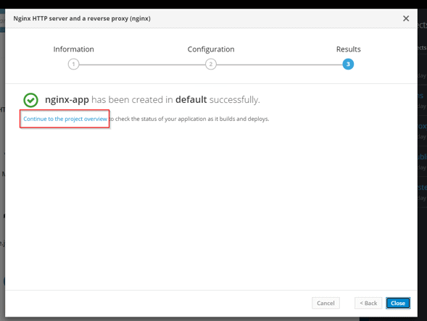Click the Cancel button in the footer
This screenshot has height=321, width=427.
326,303
